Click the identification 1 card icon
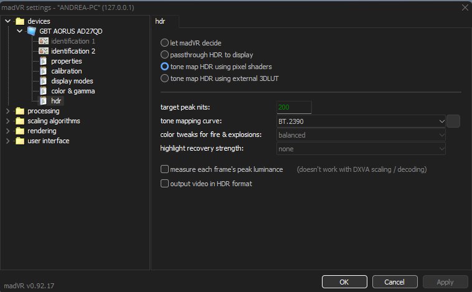Viewport: 472px width, 292px height. (x=44, y=41)
